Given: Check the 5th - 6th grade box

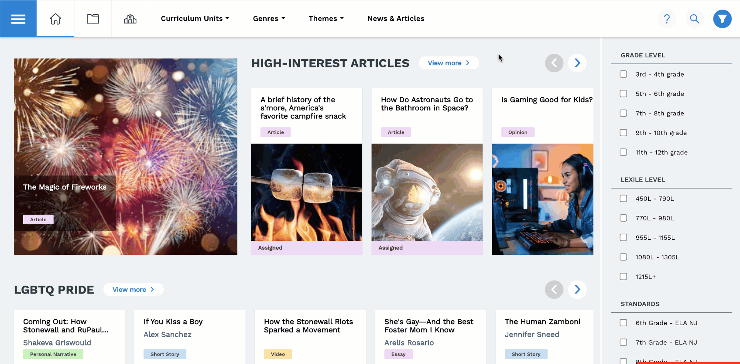Looking at the screenshot, I should [x=623, y=94].
